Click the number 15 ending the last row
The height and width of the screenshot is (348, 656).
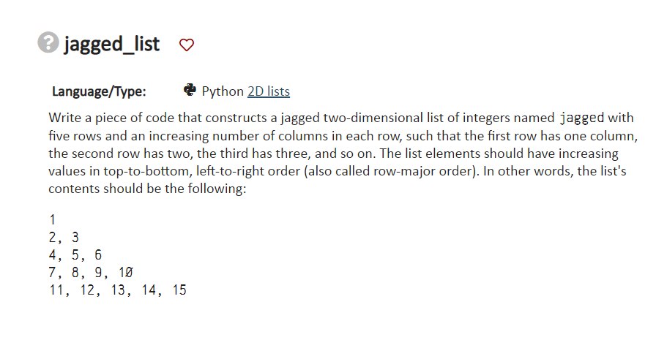[179, 290]
